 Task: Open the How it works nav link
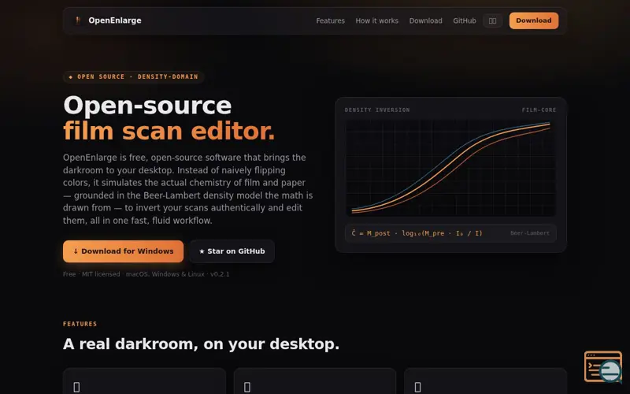[x=377, y=20]
